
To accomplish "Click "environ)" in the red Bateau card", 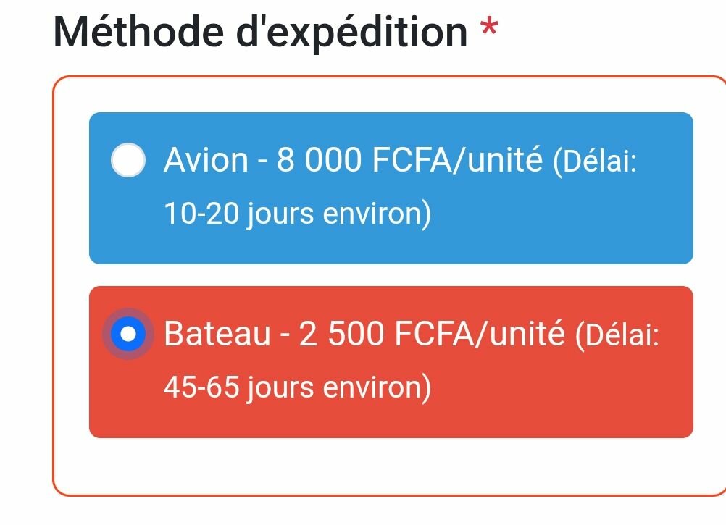I will 376,388.
